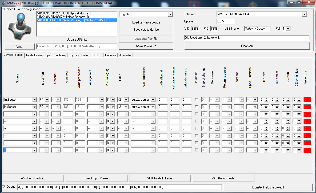This screenshot has width=316, height=193.
Task: Click the red link errors indicator in first row
Action: click(307, 100)
